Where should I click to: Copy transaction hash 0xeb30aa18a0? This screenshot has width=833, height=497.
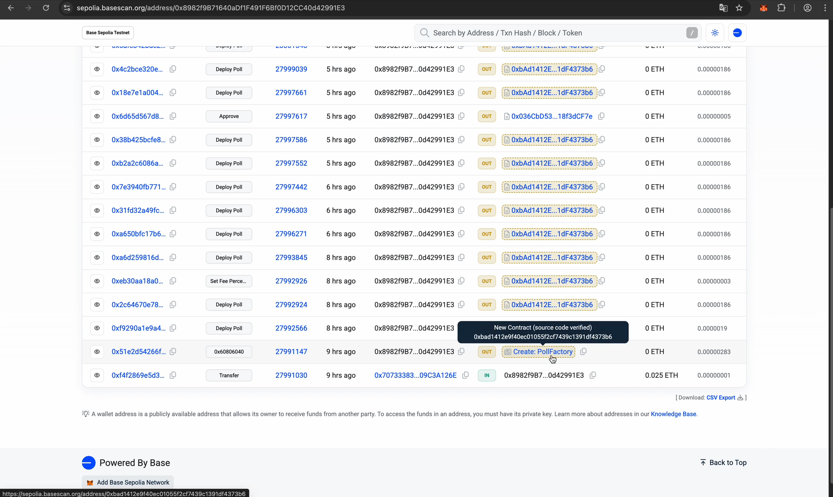point(173,281)
